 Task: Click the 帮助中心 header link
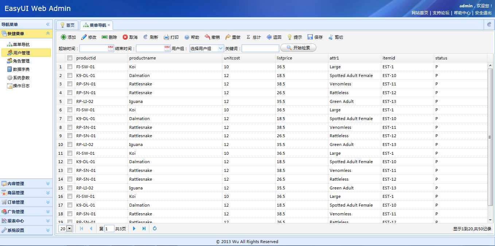point(462,13)
